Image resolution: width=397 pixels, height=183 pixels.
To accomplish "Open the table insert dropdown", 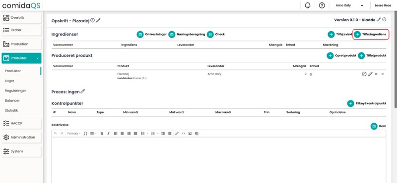I will (93, 134).
